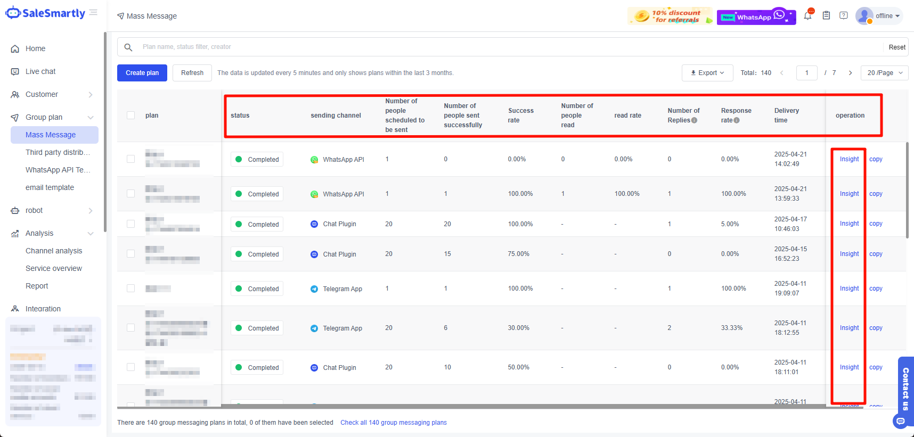Select the checkbox for the 2025-04-17 plan
This screenshot has height=437, width=914.
click(x=131, y=224)
